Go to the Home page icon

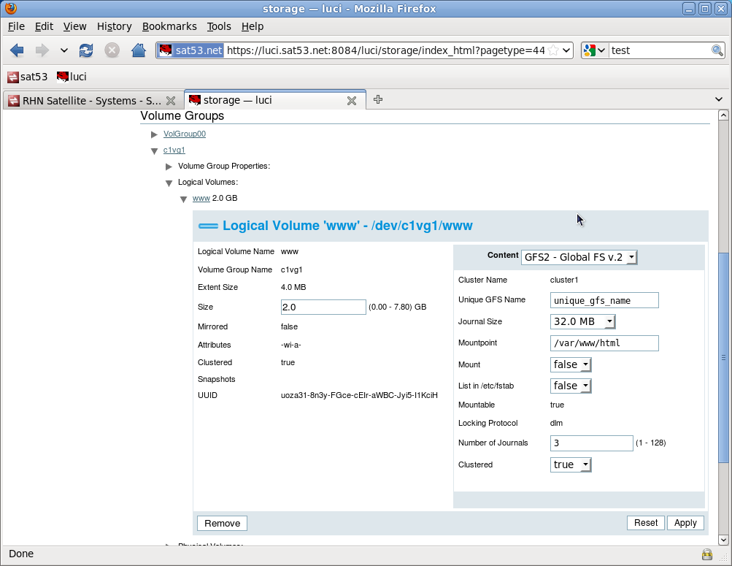click(x=138, y=50)
